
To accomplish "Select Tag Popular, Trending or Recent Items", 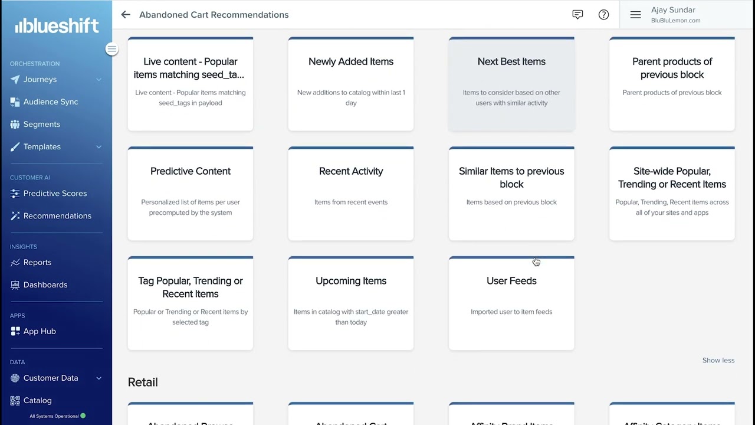I will click(191, 303).
